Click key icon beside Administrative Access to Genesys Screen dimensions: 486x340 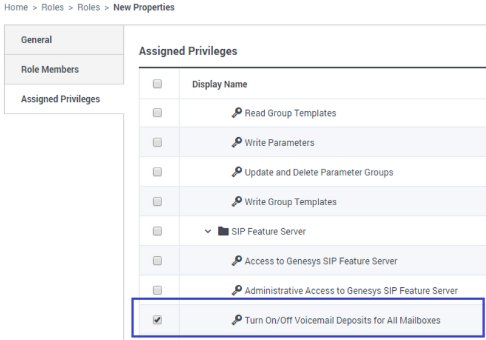[x=237, y=290]
